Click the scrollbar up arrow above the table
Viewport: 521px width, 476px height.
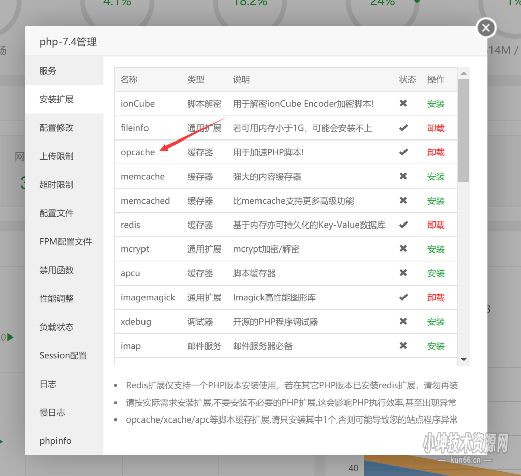[x=464, y=73]
